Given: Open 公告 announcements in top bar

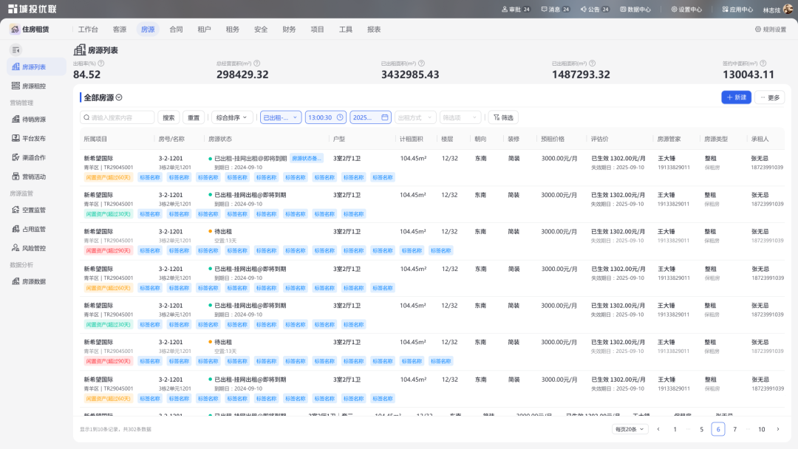Looking at the screenshot, I should click(x=594, y=10).
